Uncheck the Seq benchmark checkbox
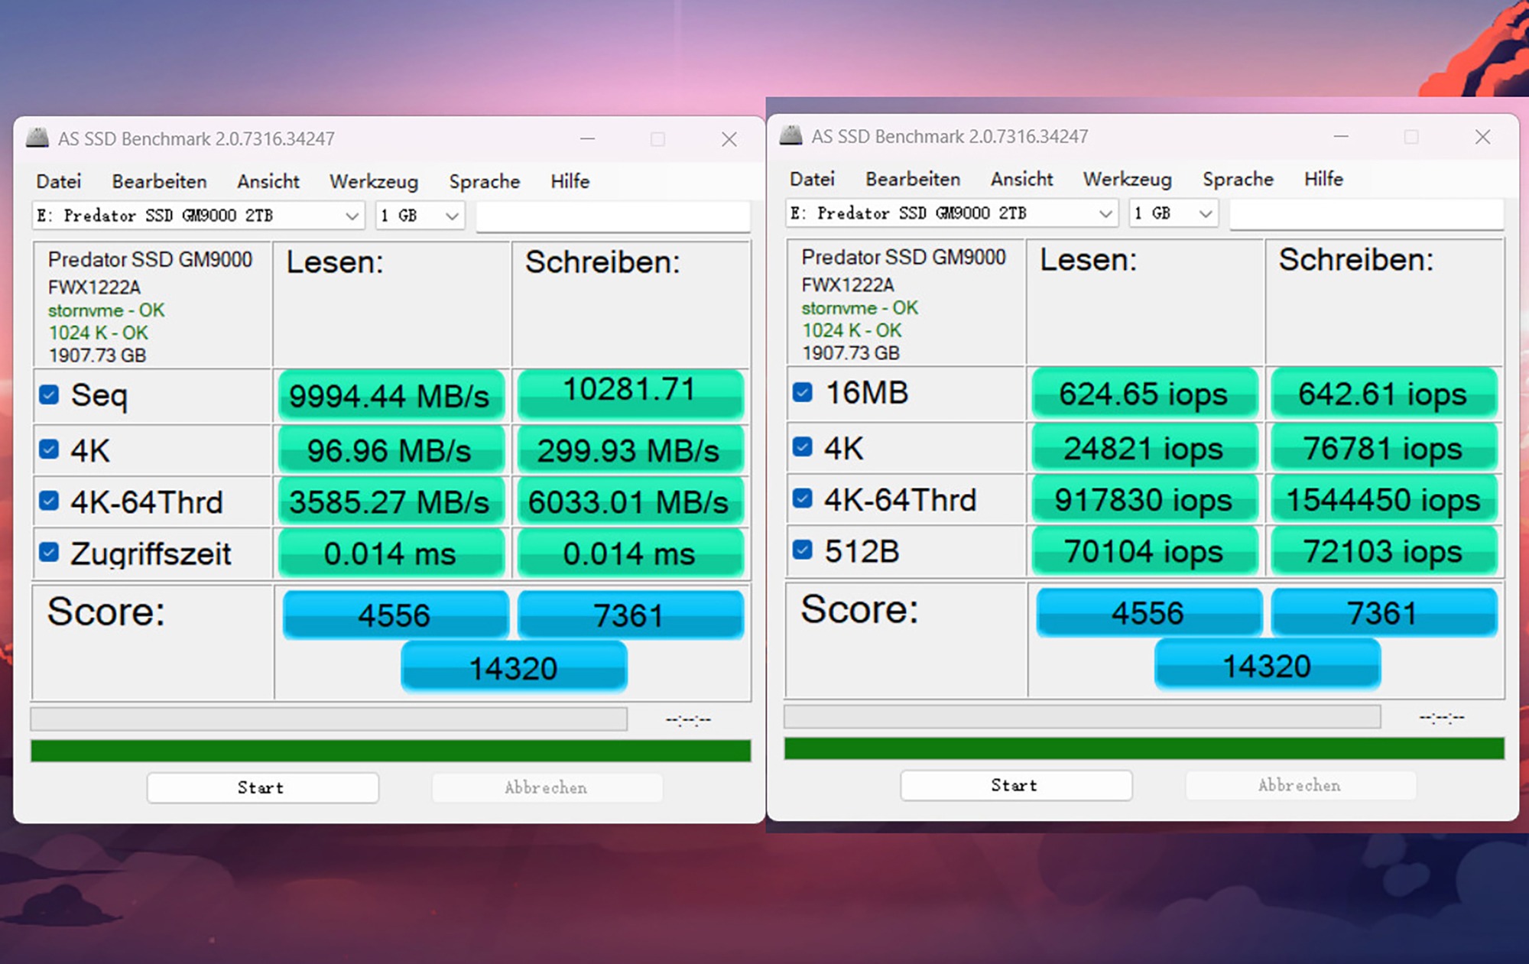Viewport: 1529px width, 964px height. click(49, 394)
